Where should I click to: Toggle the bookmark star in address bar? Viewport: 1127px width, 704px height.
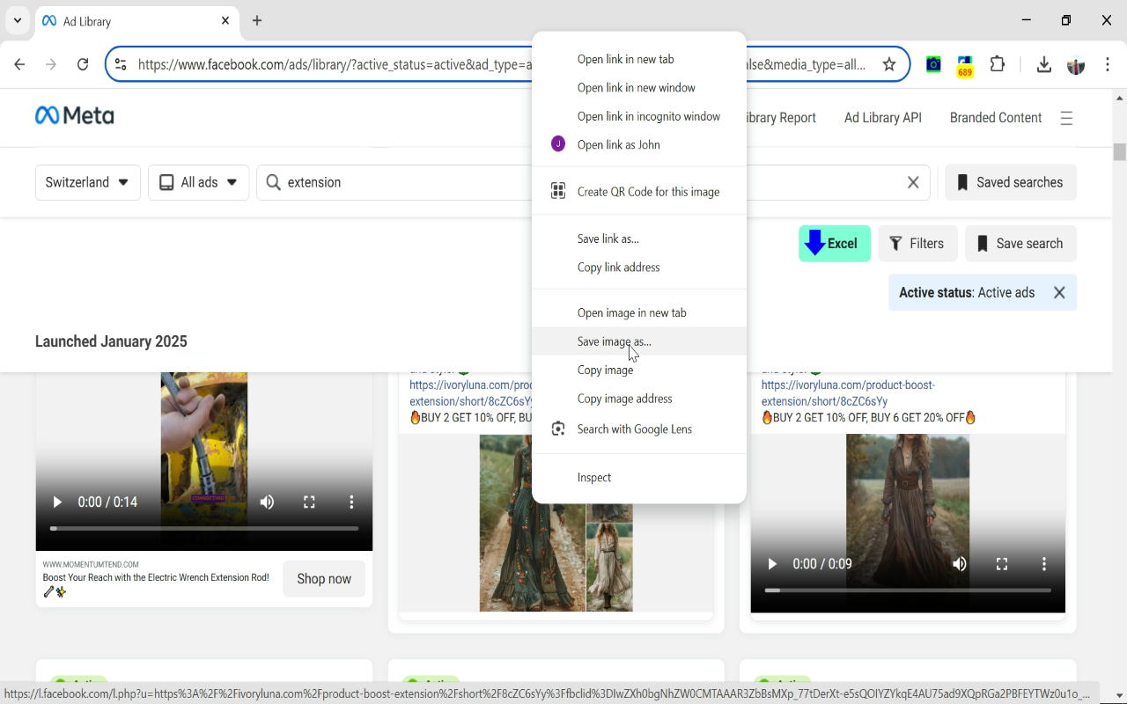[x=889, y=64]
